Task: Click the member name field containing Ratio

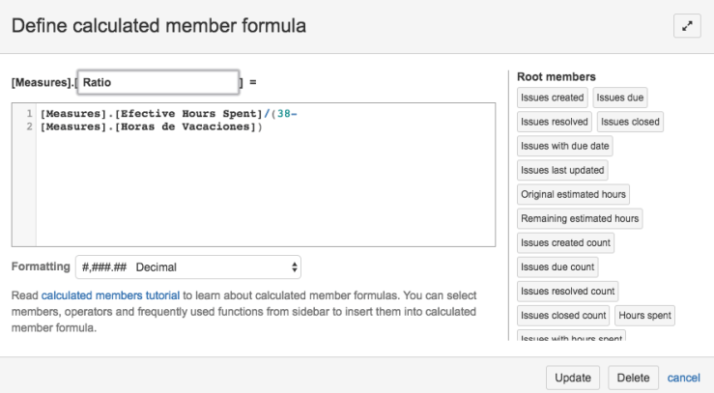Action: (157, 83)
